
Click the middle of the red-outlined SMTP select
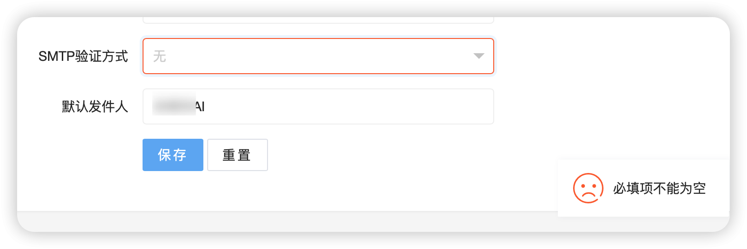[318, 56]
